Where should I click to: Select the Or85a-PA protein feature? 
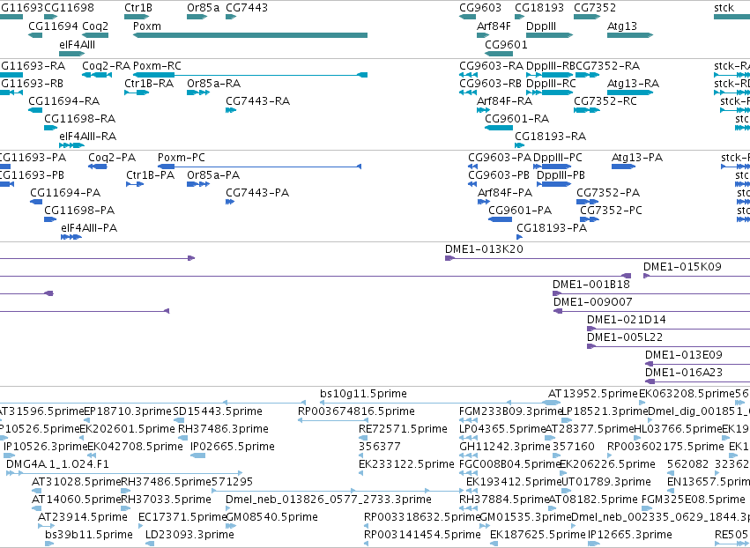tap(198, 184)
